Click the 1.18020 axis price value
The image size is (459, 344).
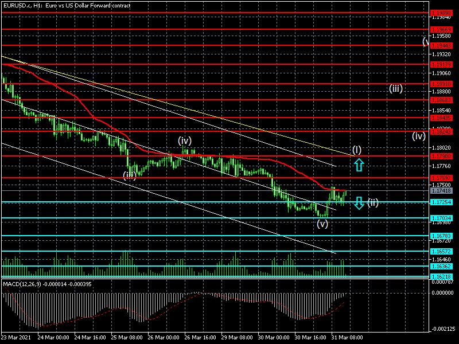(441, 148)
